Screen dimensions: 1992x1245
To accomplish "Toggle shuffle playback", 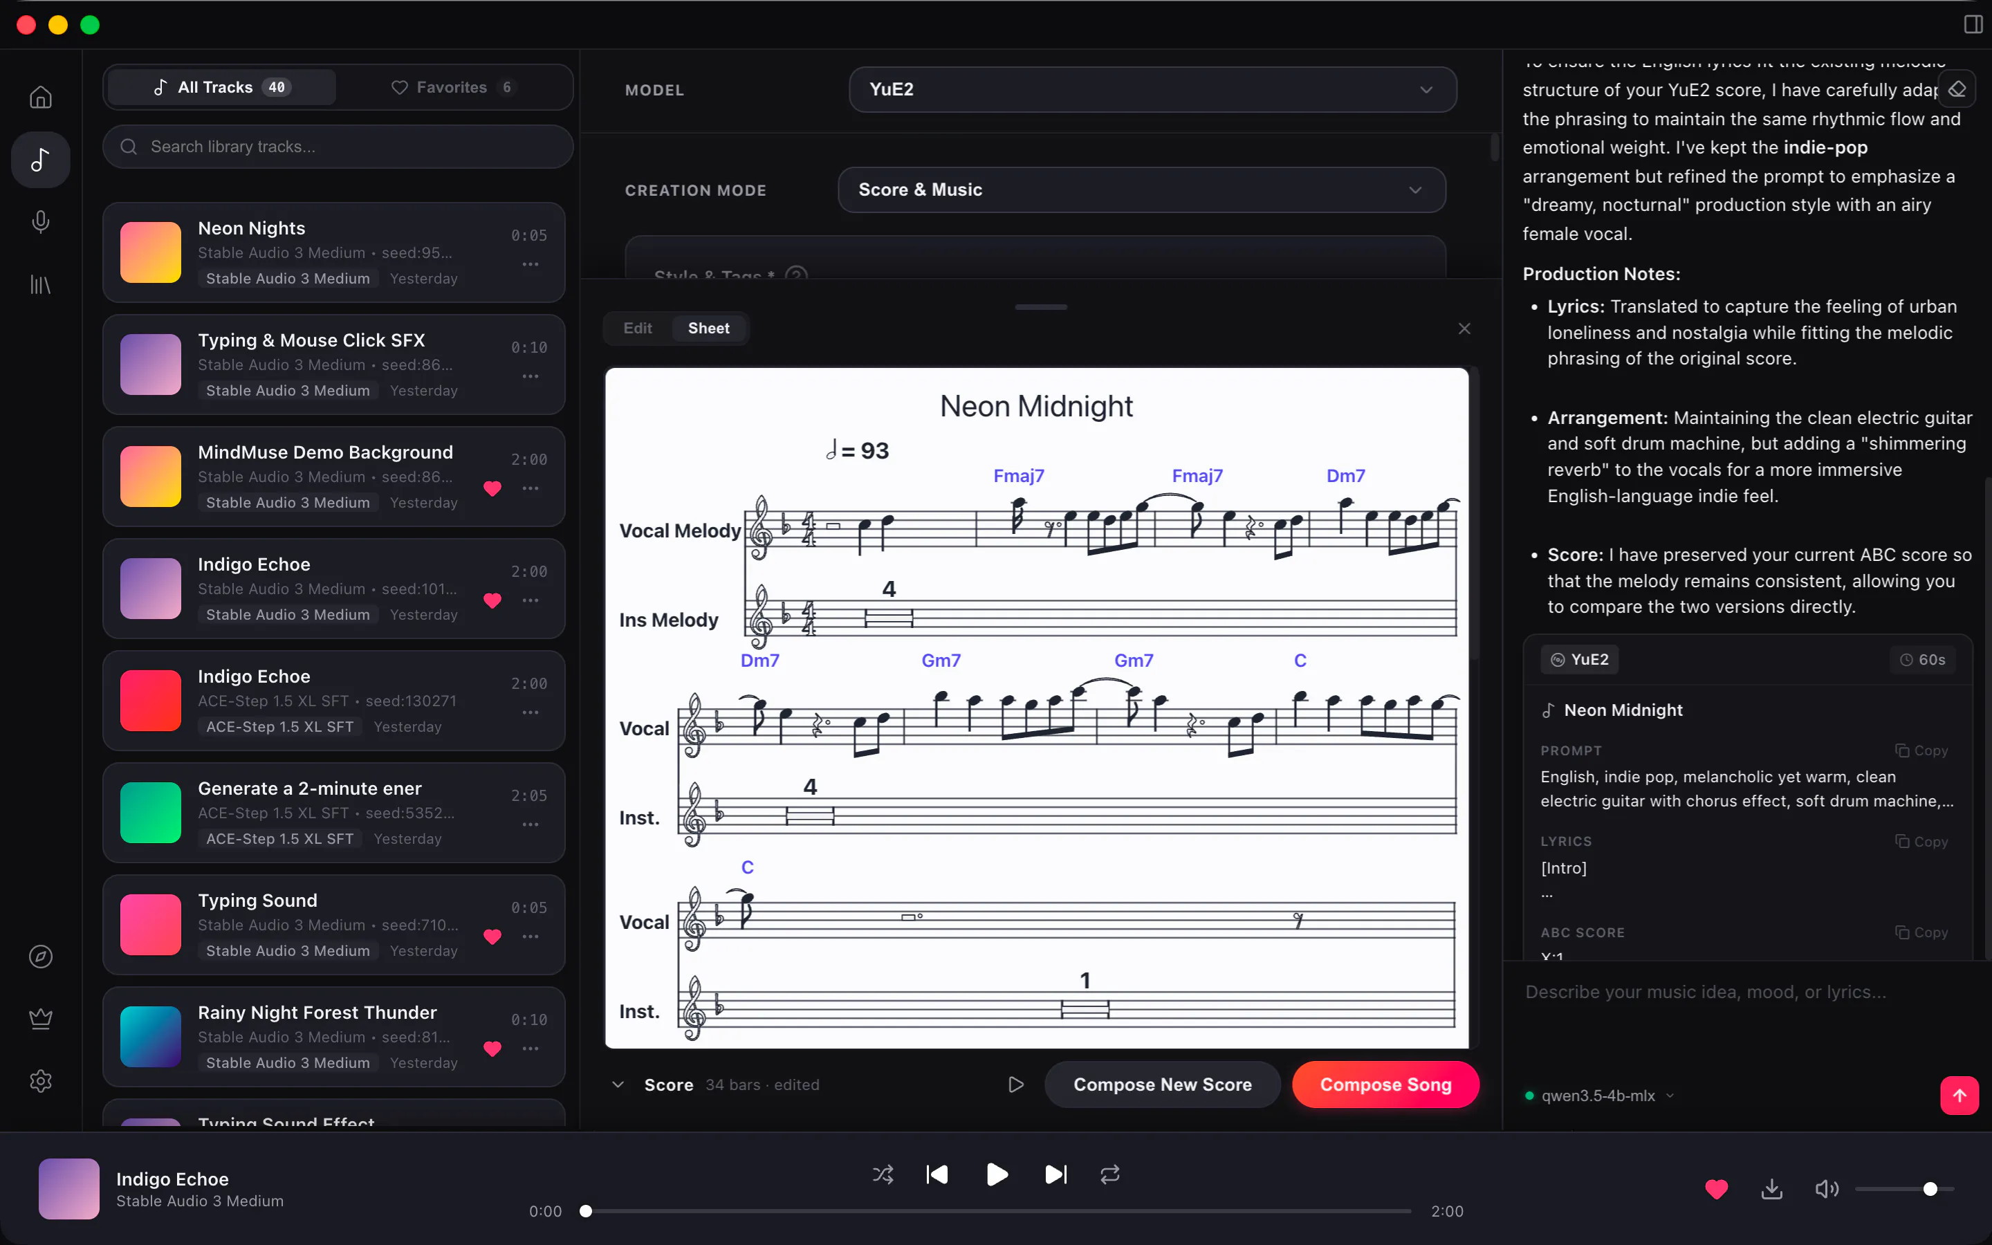I will pos(883,1174).
